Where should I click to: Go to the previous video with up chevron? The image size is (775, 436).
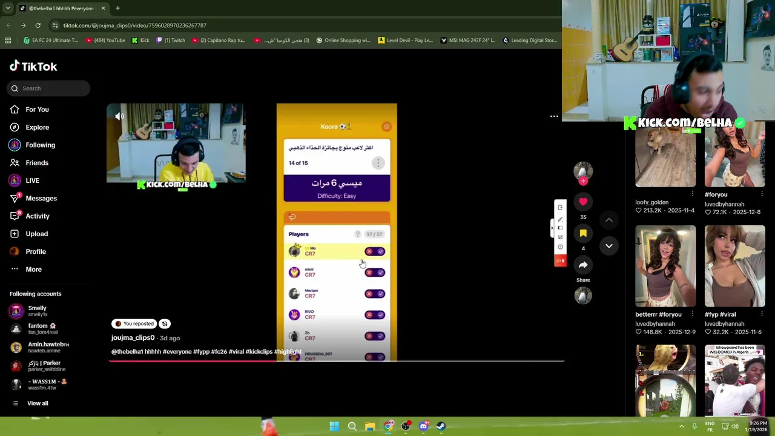tap(609, 220)
